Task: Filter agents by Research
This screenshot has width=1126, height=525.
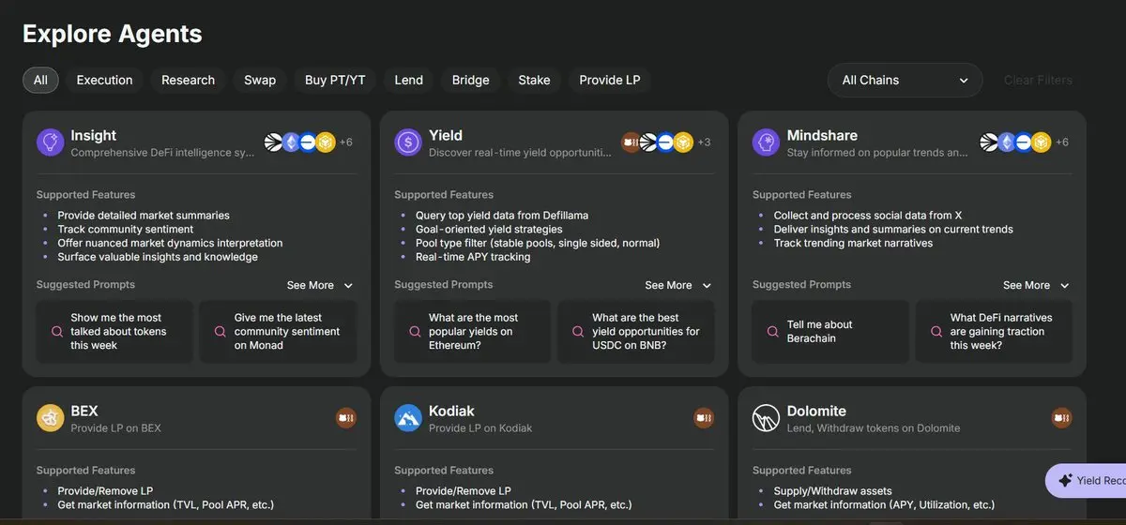Action: tap(188, 81)
